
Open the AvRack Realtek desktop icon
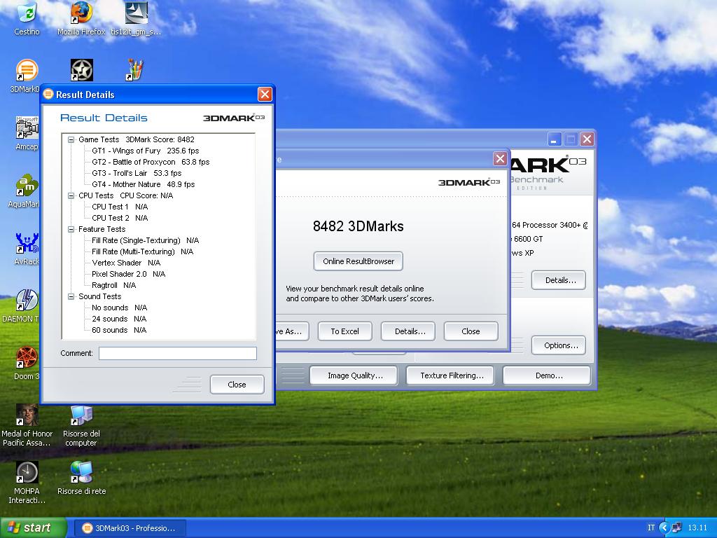pyautogui.click(x=27, y=248)
